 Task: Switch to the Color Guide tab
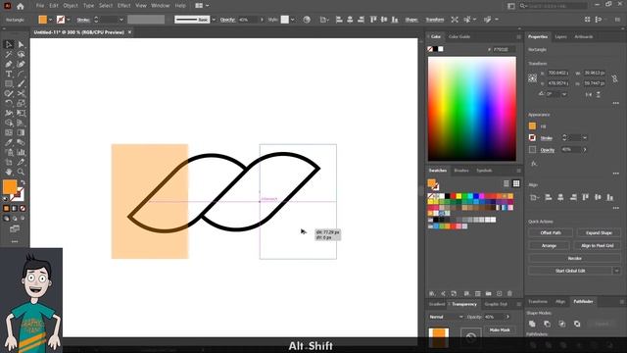[459, 37]
